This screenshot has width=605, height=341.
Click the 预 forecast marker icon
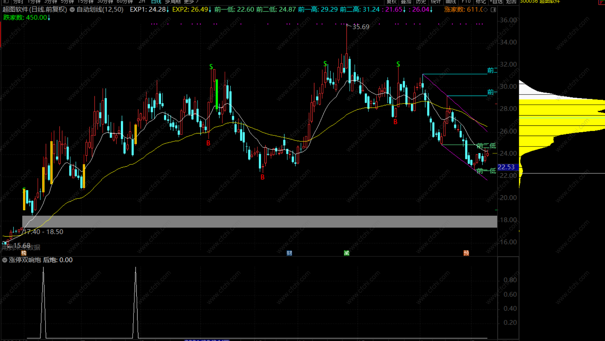[x=466, y=253]
